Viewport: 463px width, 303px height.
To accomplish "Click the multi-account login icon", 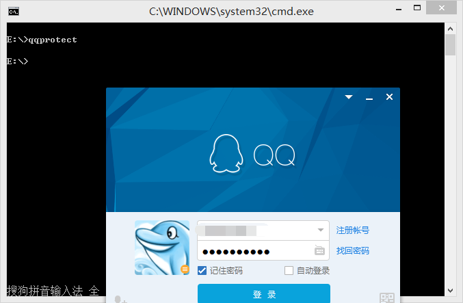I will (x=120, y=299).
